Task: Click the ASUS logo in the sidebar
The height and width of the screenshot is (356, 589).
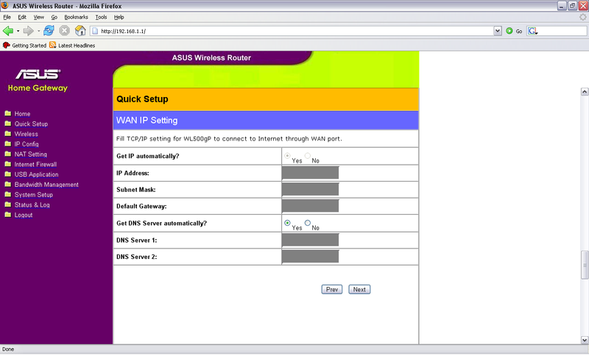Action: (x=38, y=74)
